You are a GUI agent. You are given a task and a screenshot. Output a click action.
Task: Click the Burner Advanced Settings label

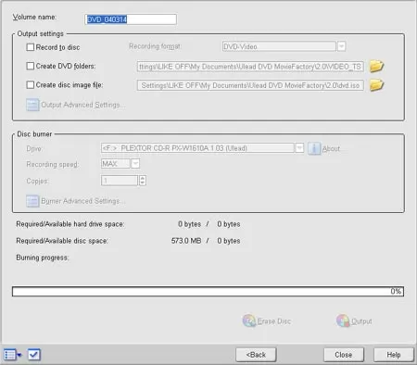[83, 201]
